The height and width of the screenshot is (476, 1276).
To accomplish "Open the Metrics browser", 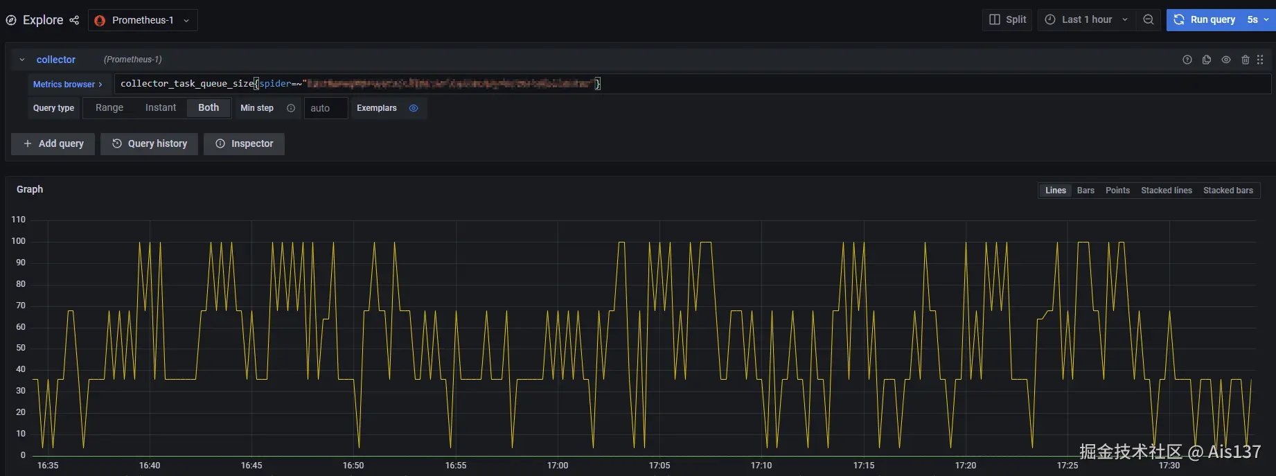I will click(67, 84).
